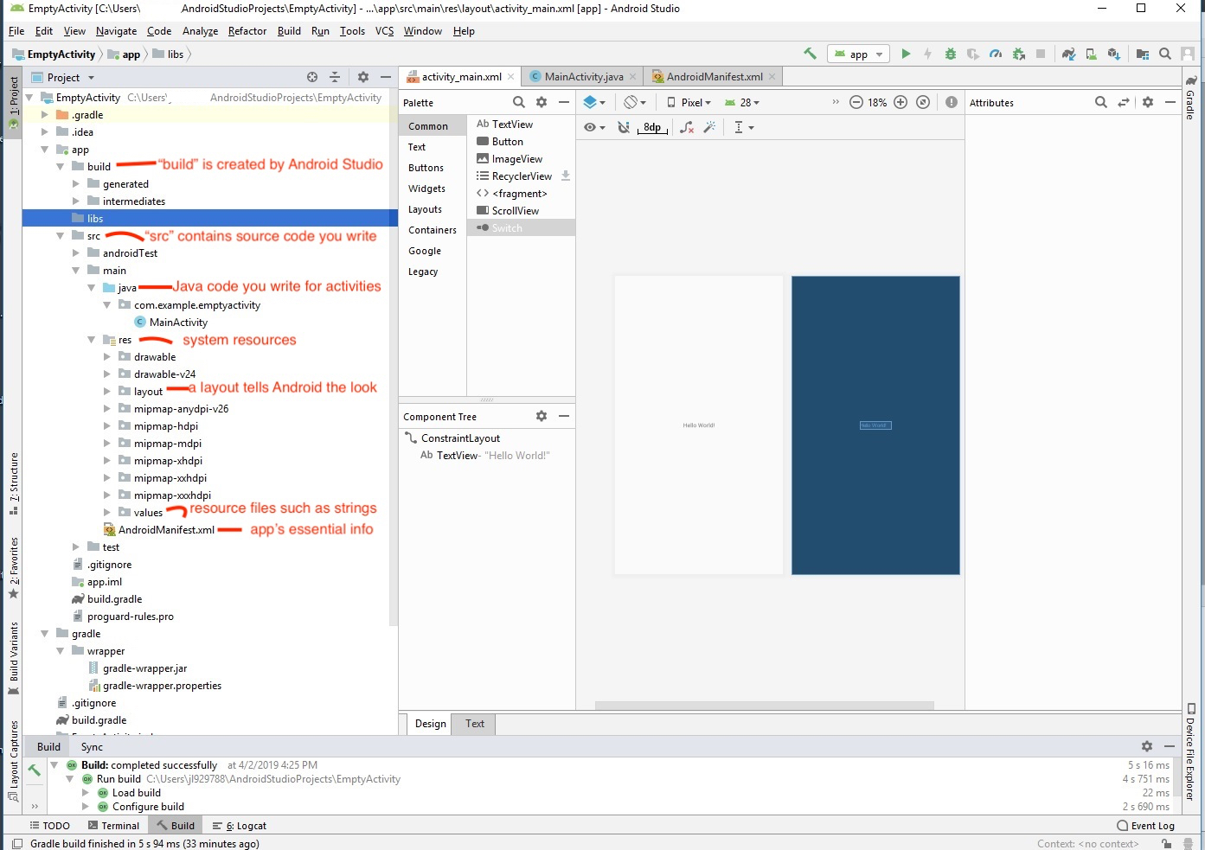The image size is (1205, 850).
Task: Toggle the Build Variants tool window
Action: tap(14, 659)
